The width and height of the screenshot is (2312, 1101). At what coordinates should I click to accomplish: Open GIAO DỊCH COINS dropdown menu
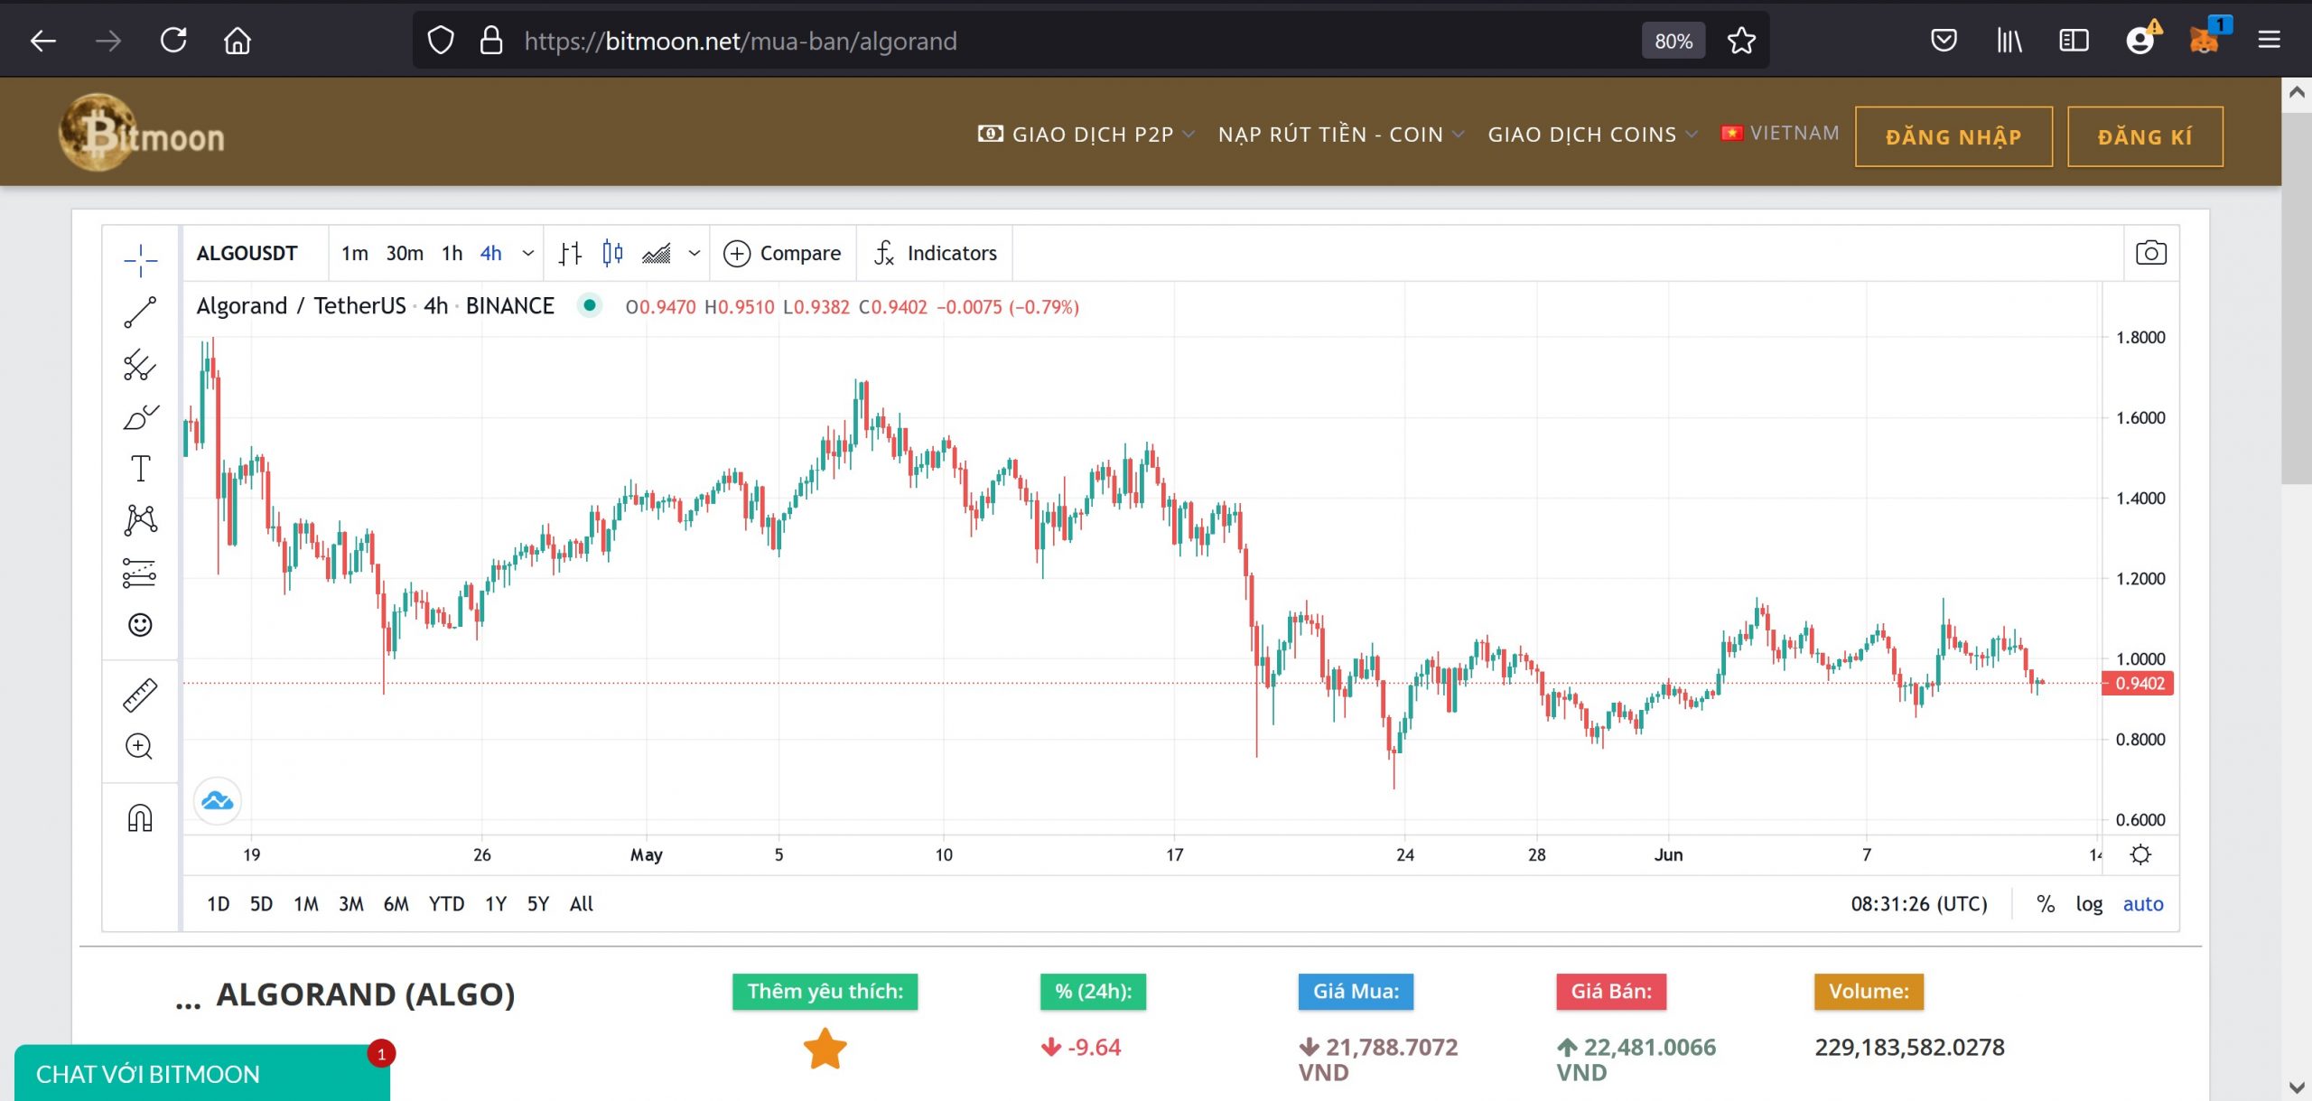tap(1593, 135)
